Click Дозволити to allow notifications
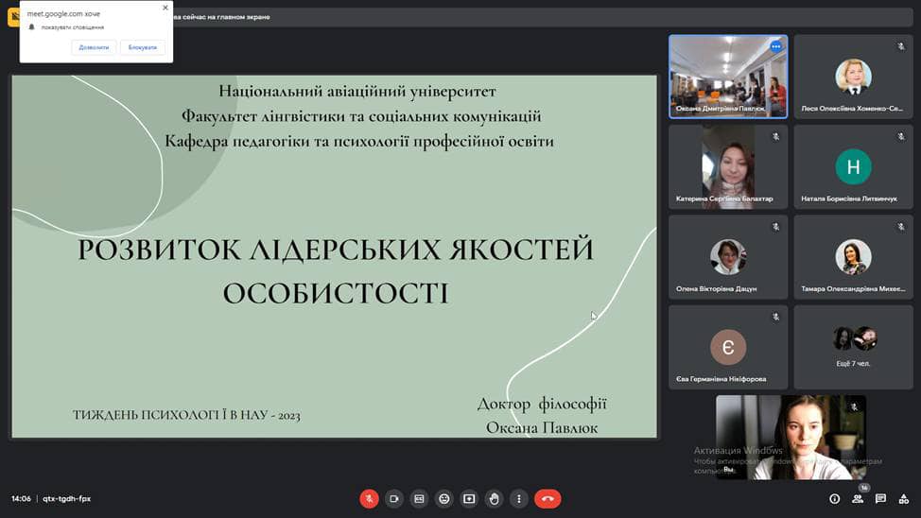Screen dimensions: 921x518 click(94, 47)
